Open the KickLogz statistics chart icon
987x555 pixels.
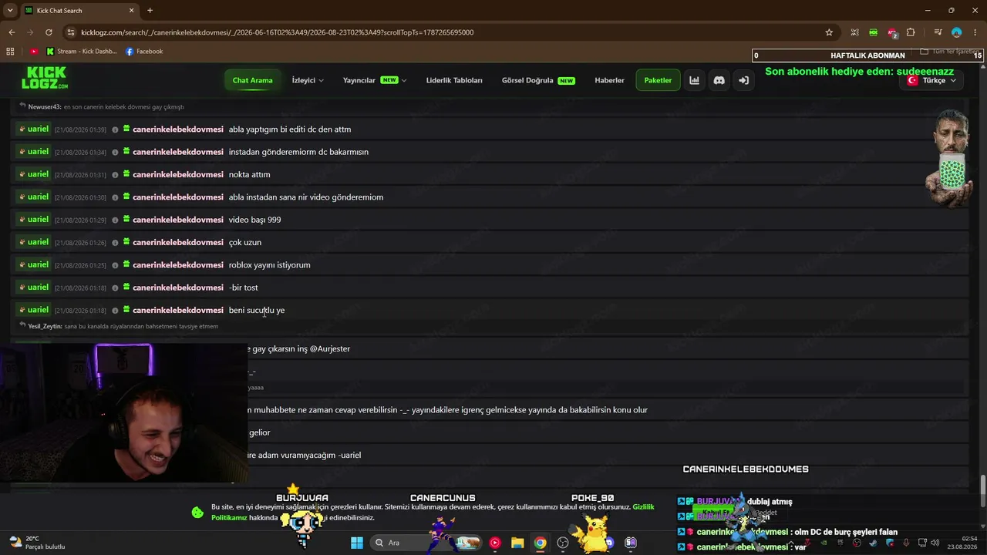[x=694, y=80]
